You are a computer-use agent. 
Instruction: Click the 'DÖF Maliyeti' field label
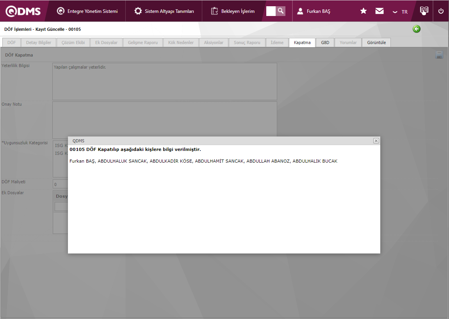tap(13, 182)
